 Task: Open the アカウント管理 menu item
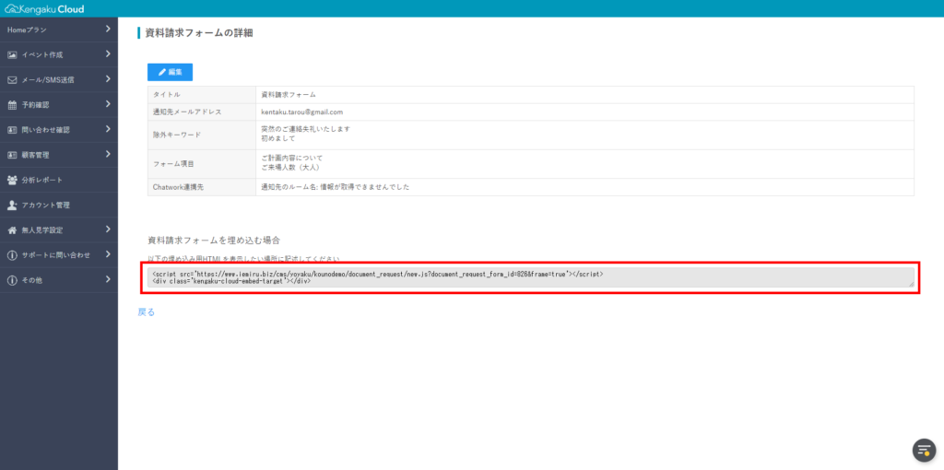click(59, 205)
